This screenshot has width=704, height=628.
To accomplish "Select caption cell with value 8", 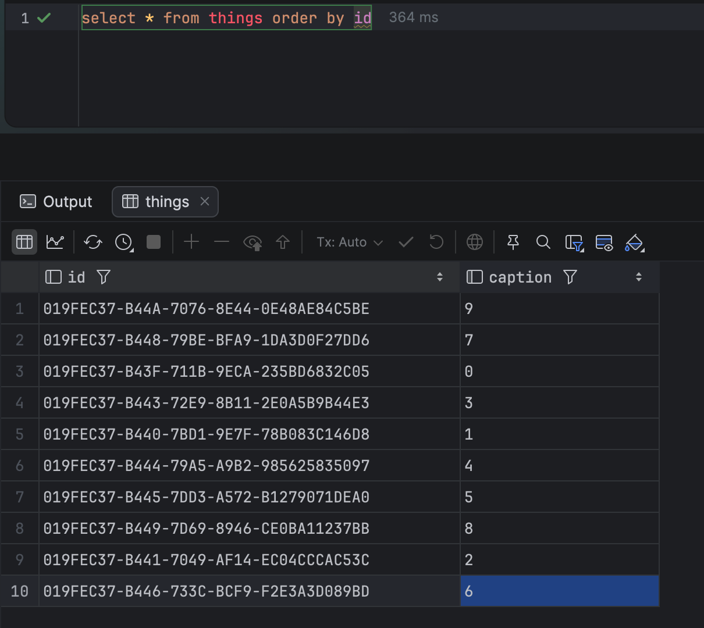I will click(560, 529).
